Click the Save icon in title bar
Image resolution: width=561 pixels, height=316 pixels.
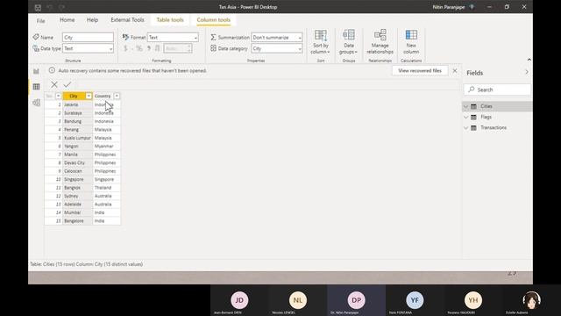point(38,7)
